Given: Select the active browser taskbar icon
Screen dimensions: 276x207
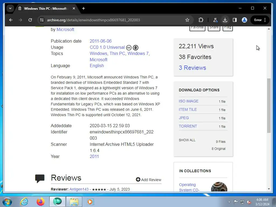Looking at the screenshot, I should click(57, 202).
